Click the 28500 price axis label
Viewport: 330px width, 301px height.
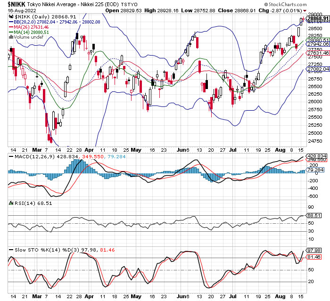[315, 29]
